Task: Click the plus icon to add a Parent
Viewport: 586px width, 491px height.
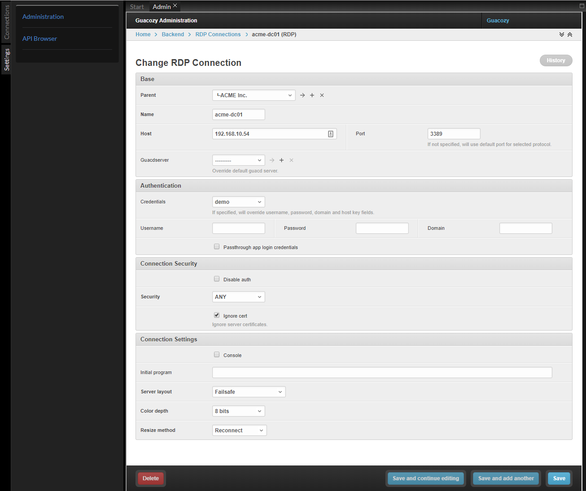Action: coord(312,95)
